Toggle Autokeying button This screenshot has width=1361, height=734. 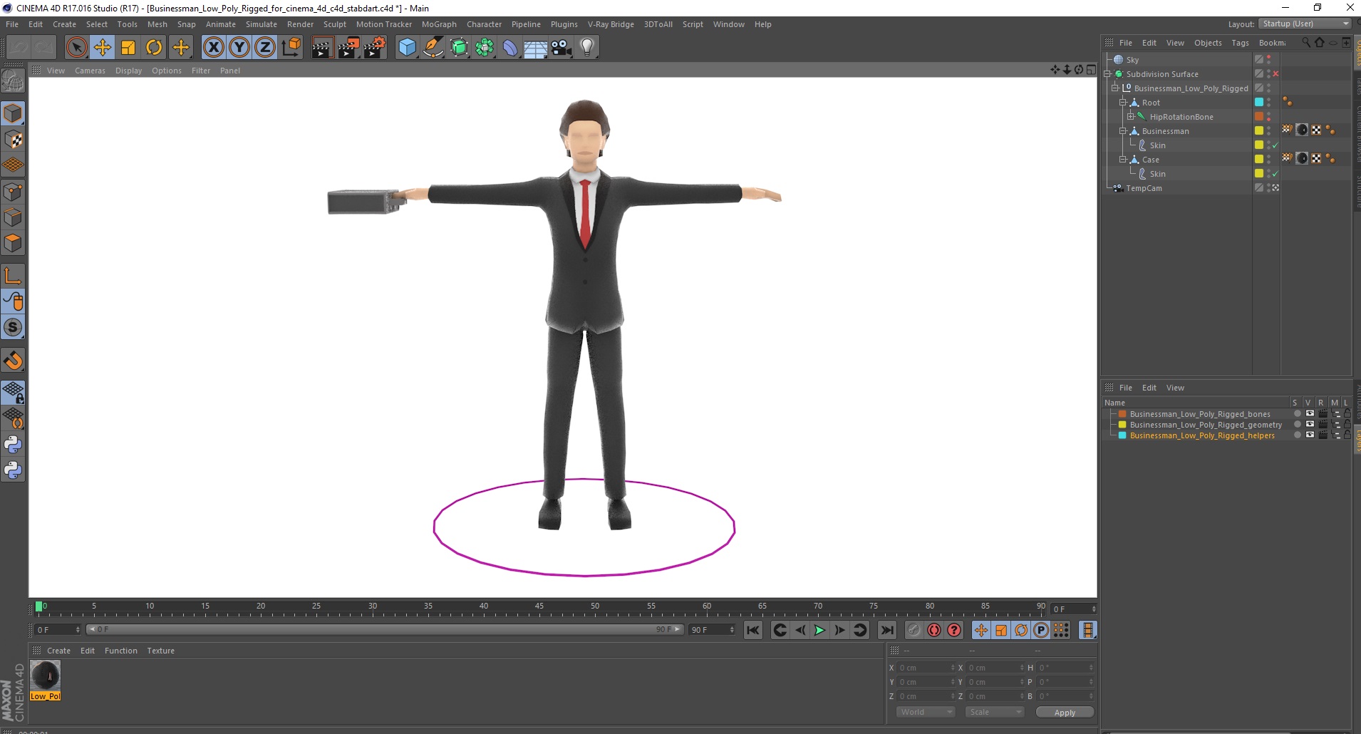(x=934, y=630)
